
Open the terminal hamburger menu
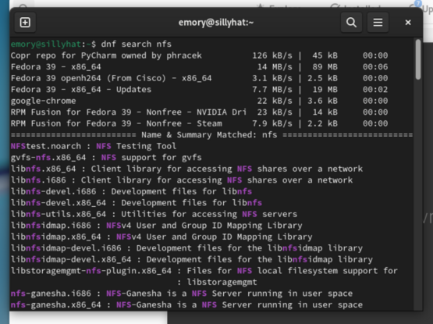tap(378, 23)
